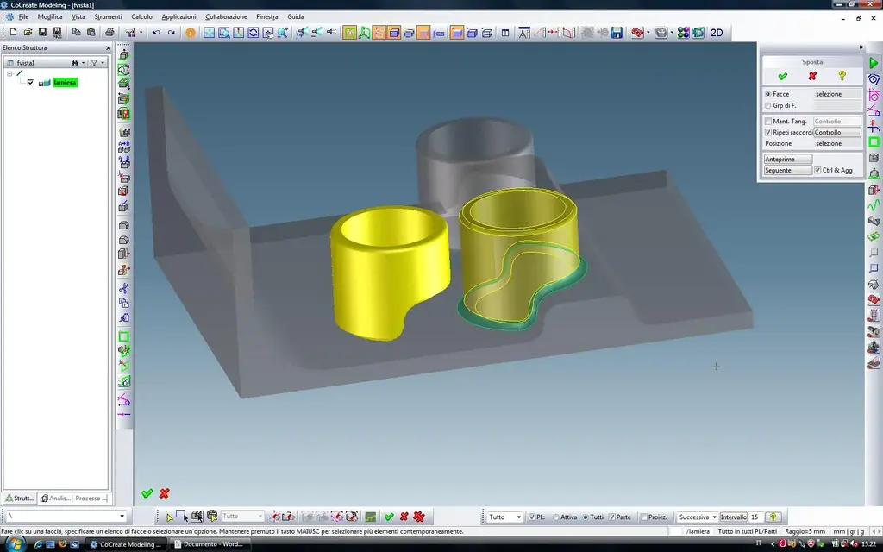This screenshot has width=883, height=552.
Task: Switch to 2D mode icon
Action: 716,33
